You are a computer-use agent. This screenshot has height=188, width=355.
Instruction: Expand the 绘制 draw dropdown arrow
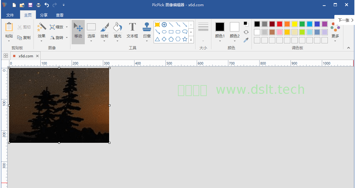104,41
